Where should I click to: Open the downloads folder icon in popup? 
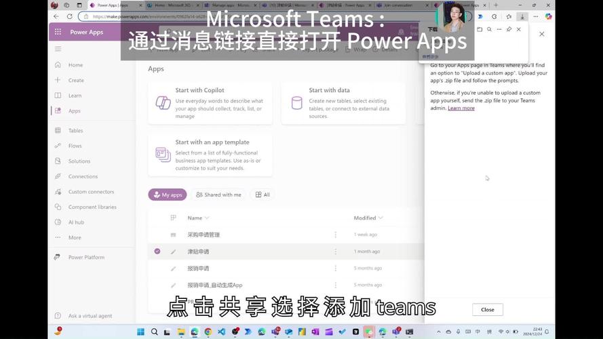479,29
